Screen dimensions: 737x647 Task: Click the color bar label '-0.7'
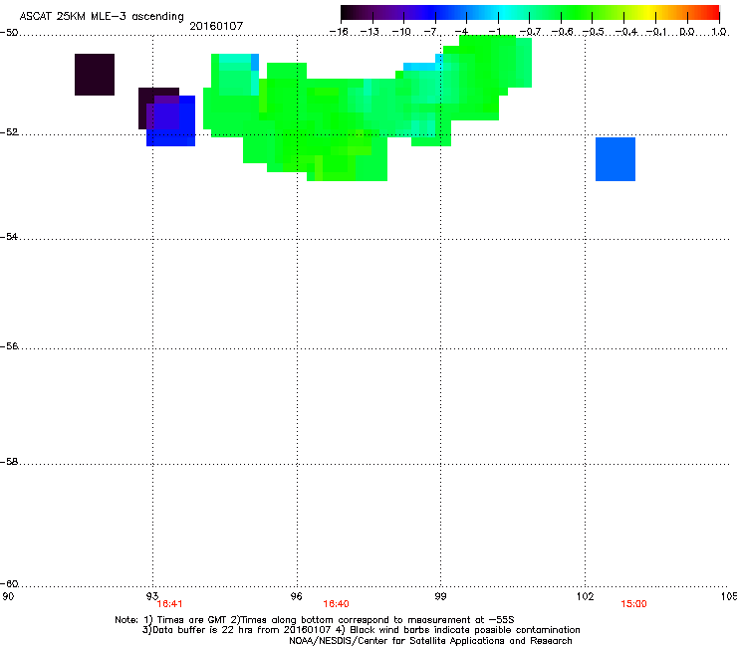click(x=530, y=32)
